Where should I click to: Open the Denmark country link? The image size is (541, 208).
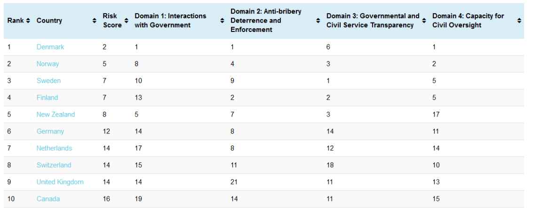(50, 47)
